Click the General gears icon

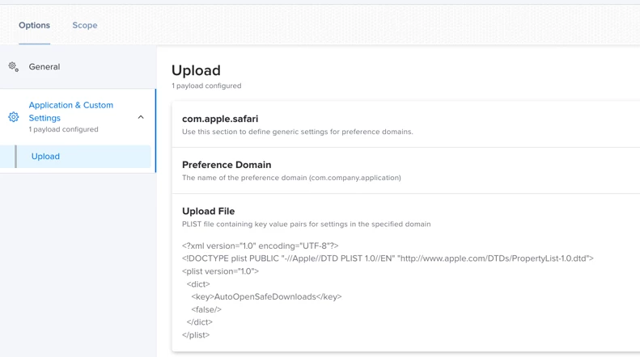click(14, 67)
